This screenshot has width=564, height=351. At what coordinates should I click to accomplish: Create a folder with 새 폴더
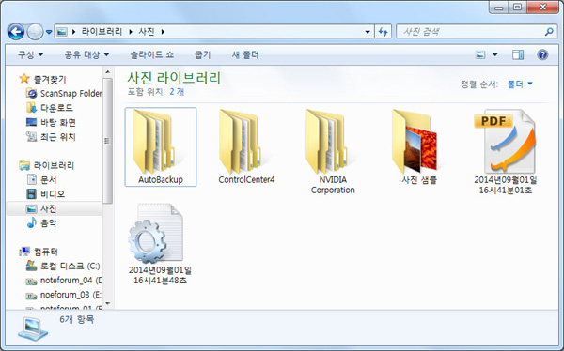[245, 55]
